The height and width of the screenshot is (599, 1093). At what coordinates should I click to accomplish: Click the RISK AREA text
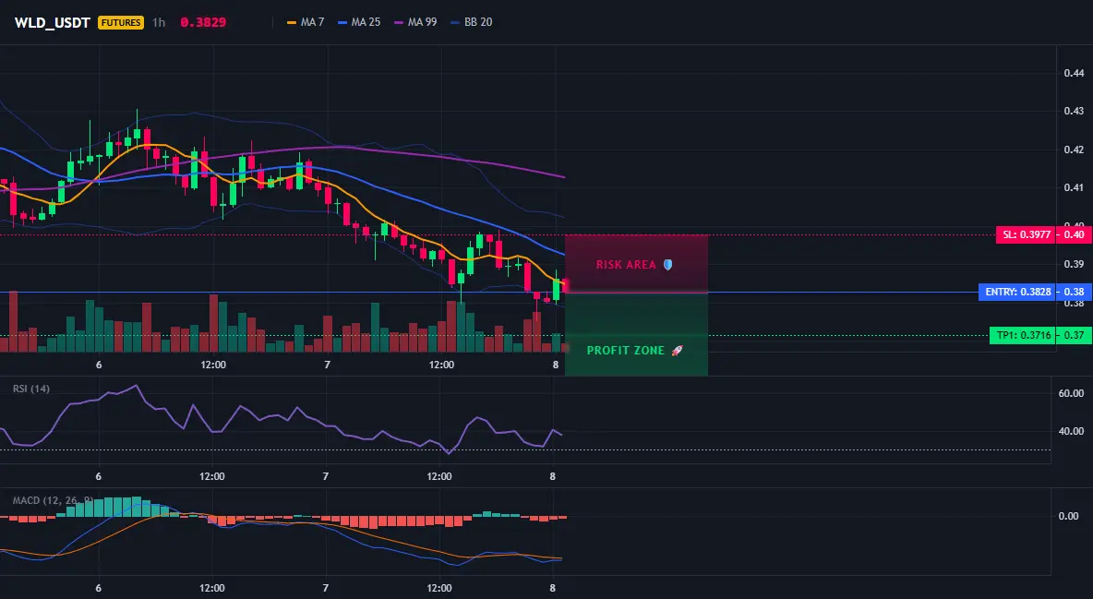(x=626, y=265)
